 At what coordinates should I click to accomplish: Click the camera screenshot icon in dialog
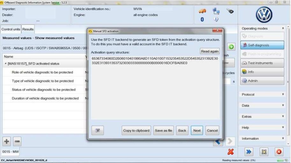point(98,130)
